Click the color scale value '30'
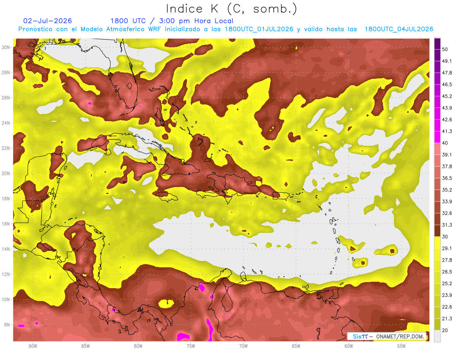The width and height of the screenshot is (455, 351). pyautogui.click(x=446, y=237)
